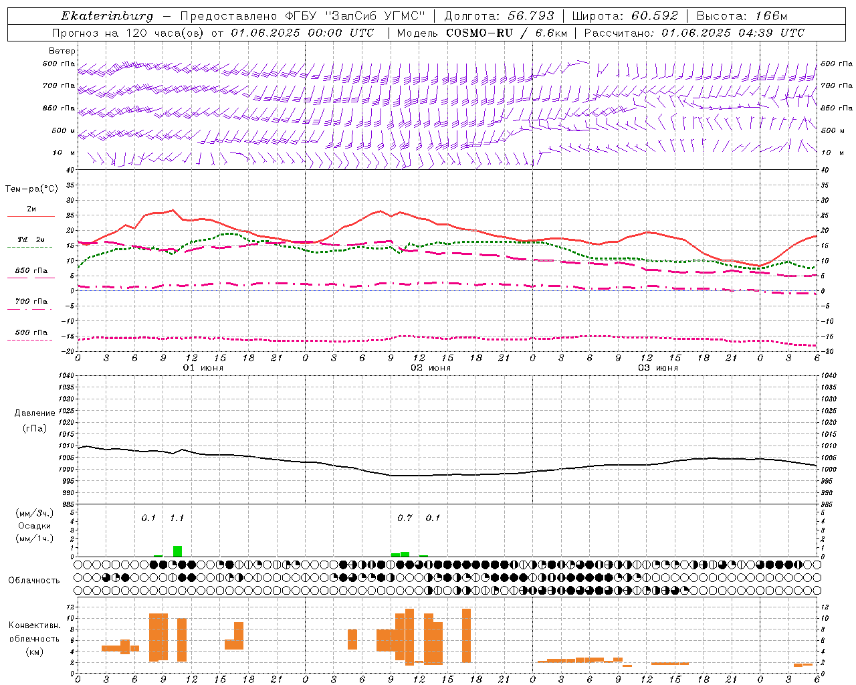Viewport: 856px width, 685px height.
Task: Click the Широта: 60.592 value
Action: tap(625, 16)
